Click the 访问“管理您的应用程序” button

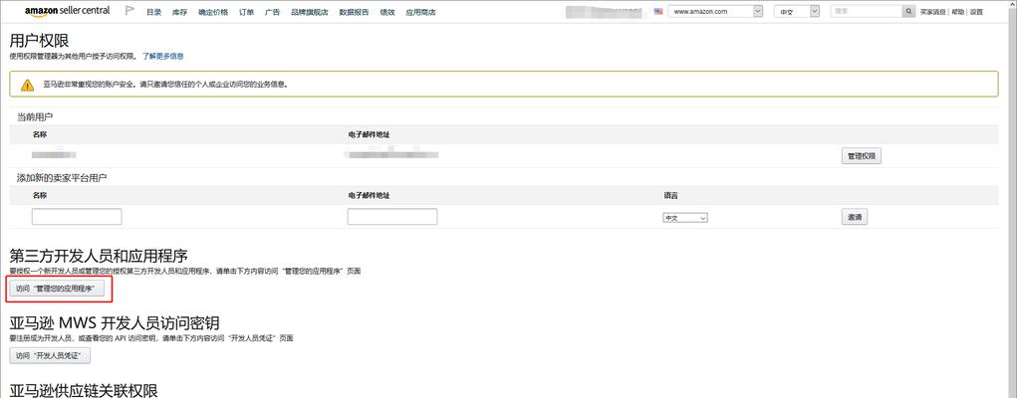(57, 290)
